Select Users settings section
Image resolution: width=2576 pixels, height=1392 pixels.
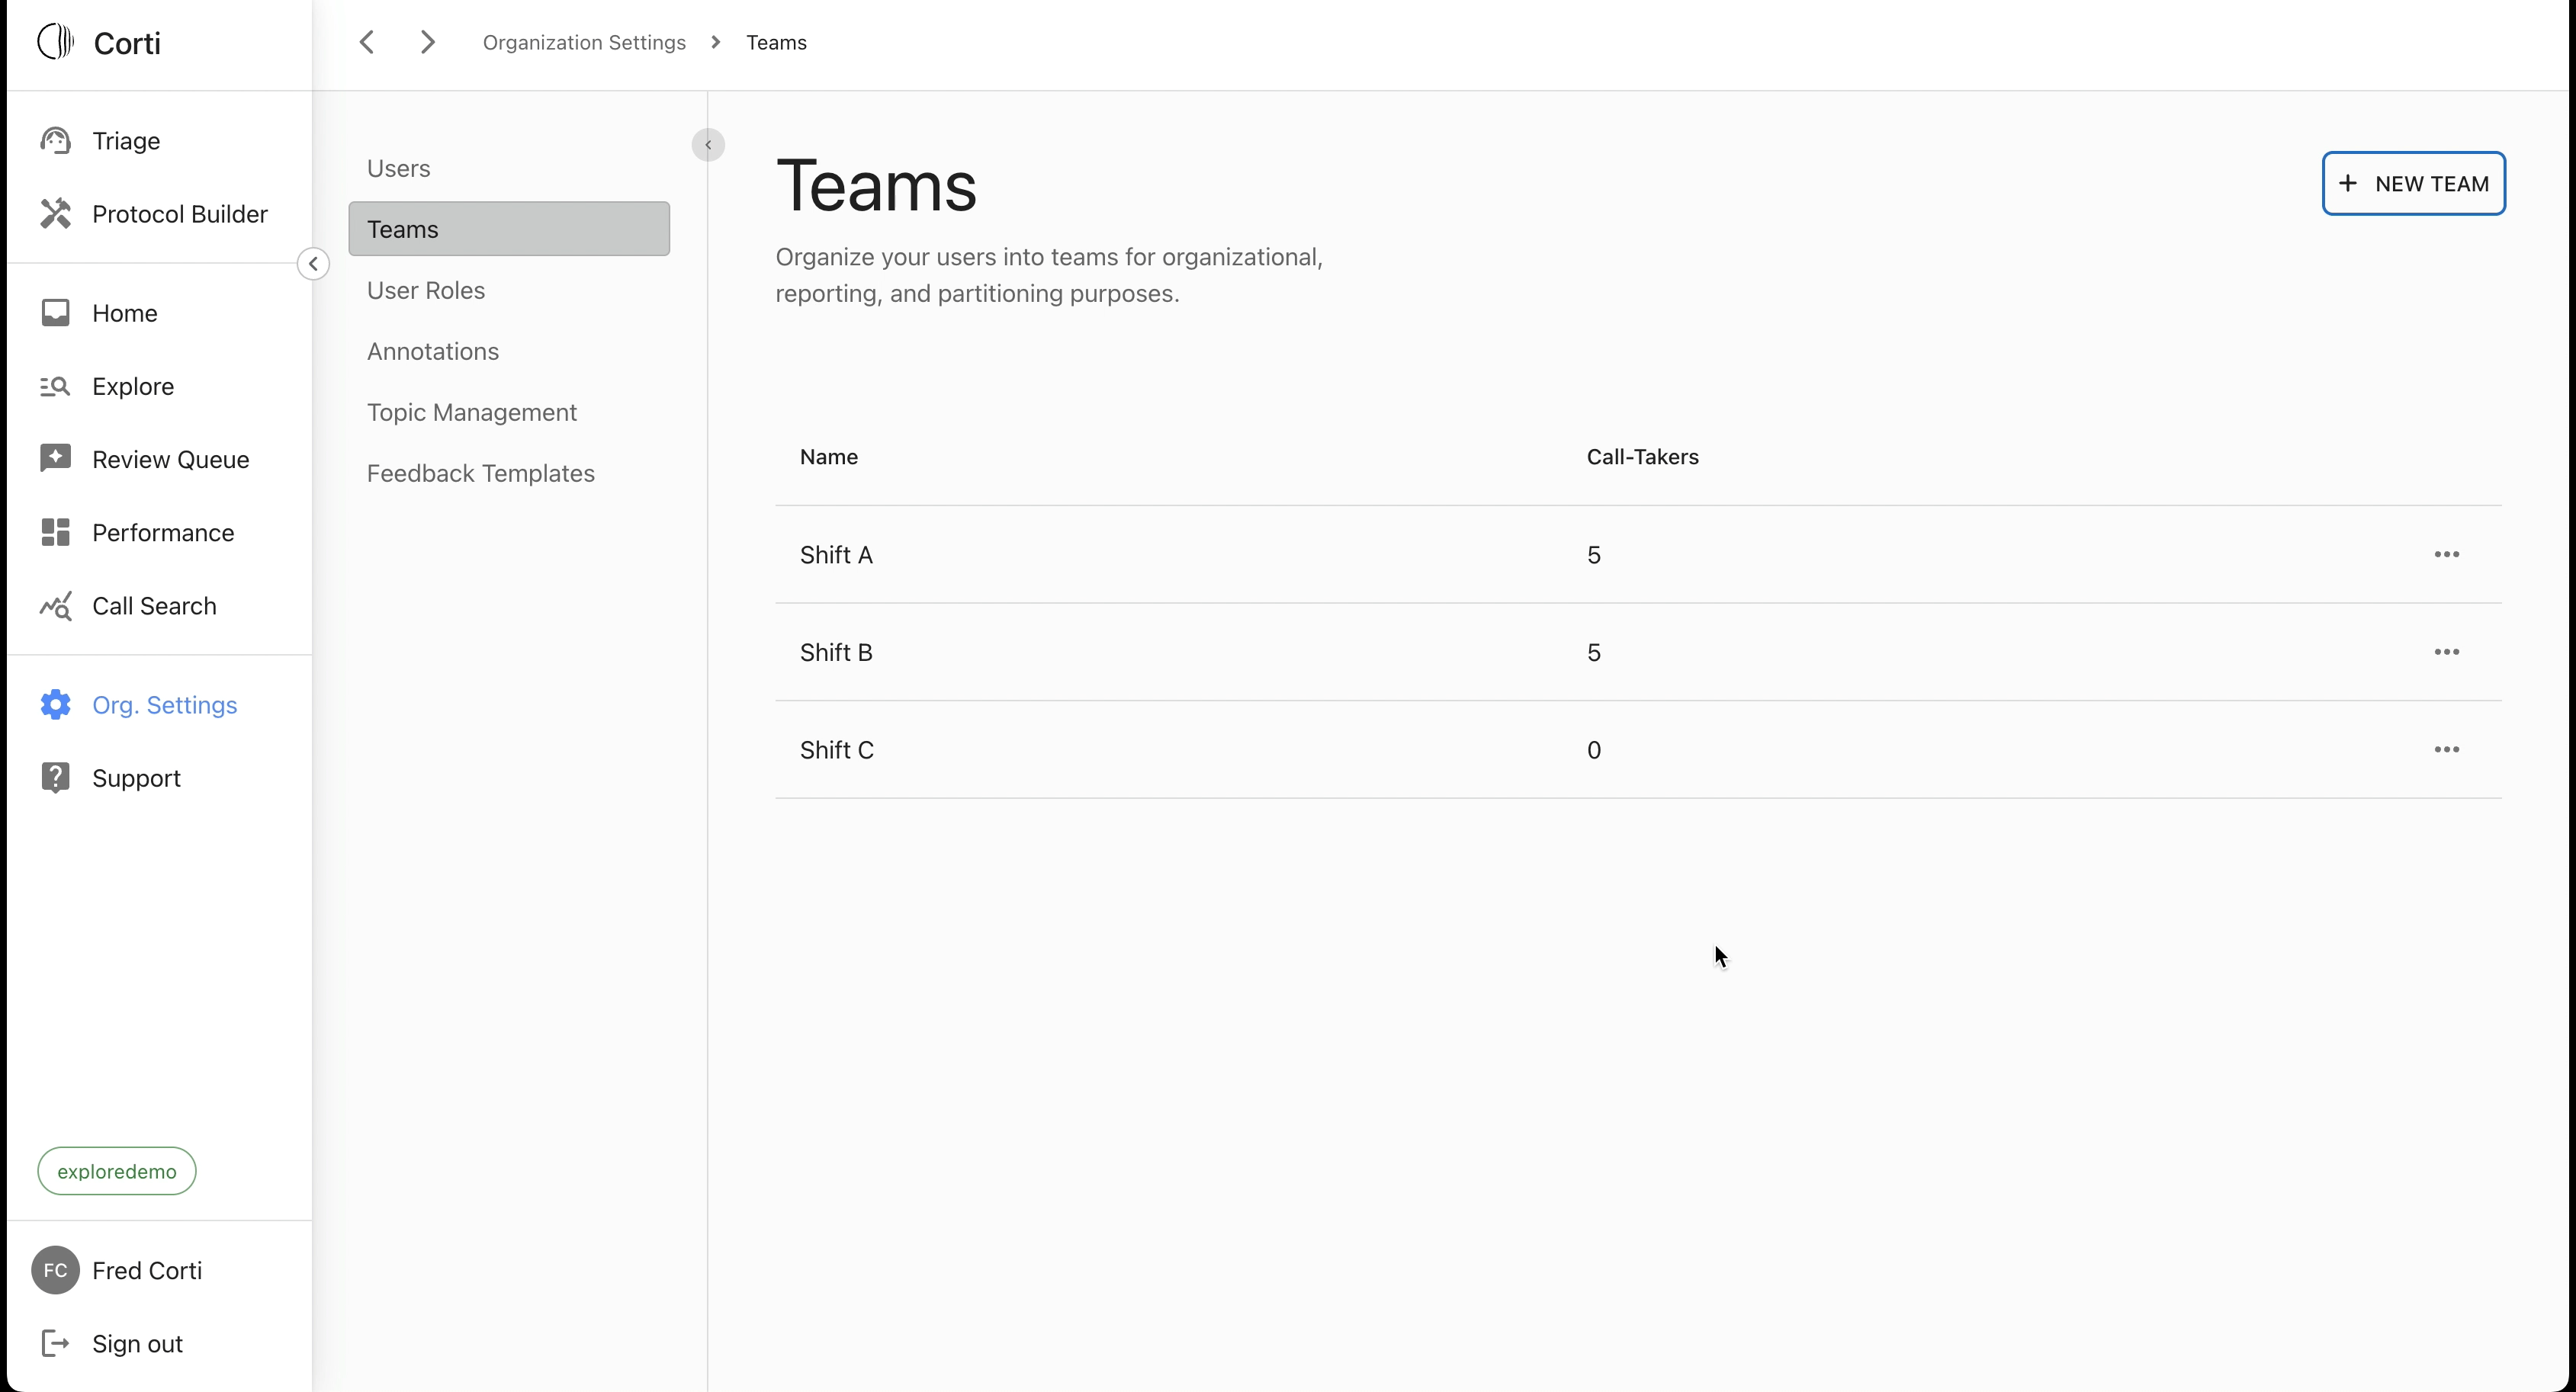coord(398,168)
